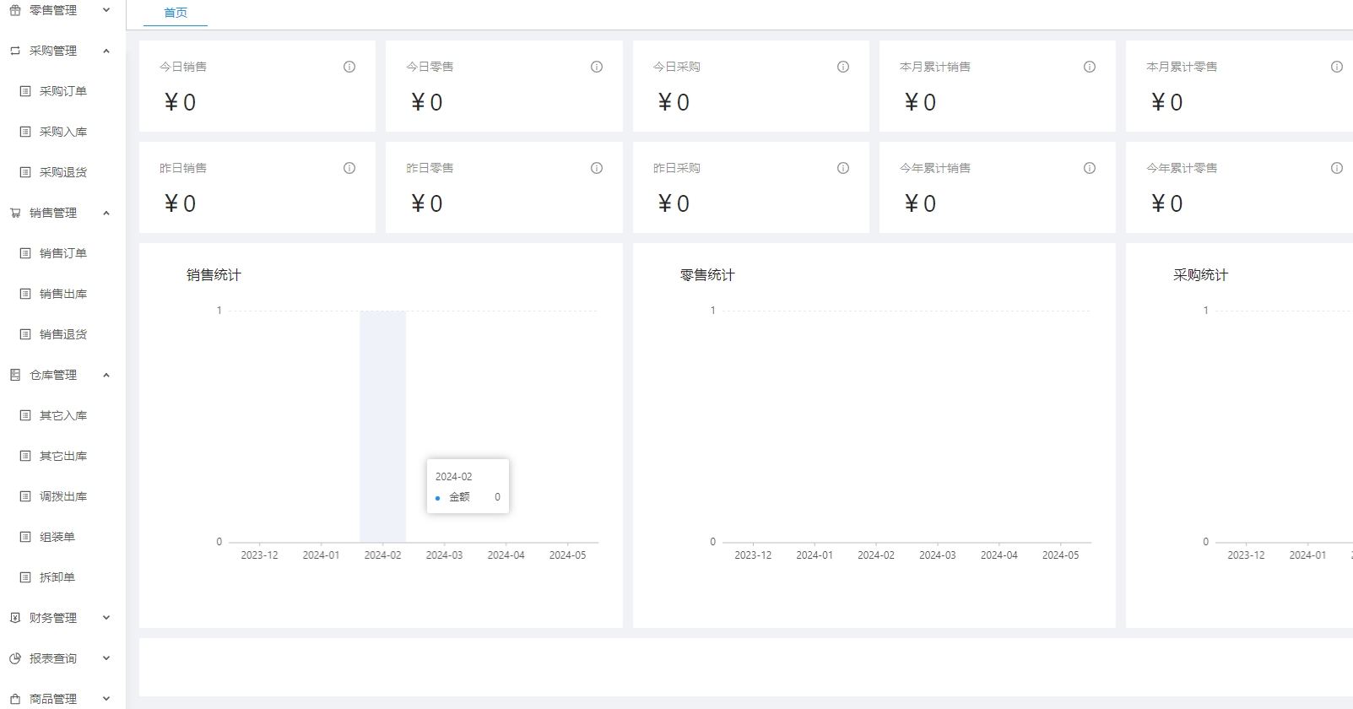Image resolution: width=1353 pixels, height=709 pixels.
Task: Click 2023-12 axis label in 采购统计 chart
Action: (1246, 555)
